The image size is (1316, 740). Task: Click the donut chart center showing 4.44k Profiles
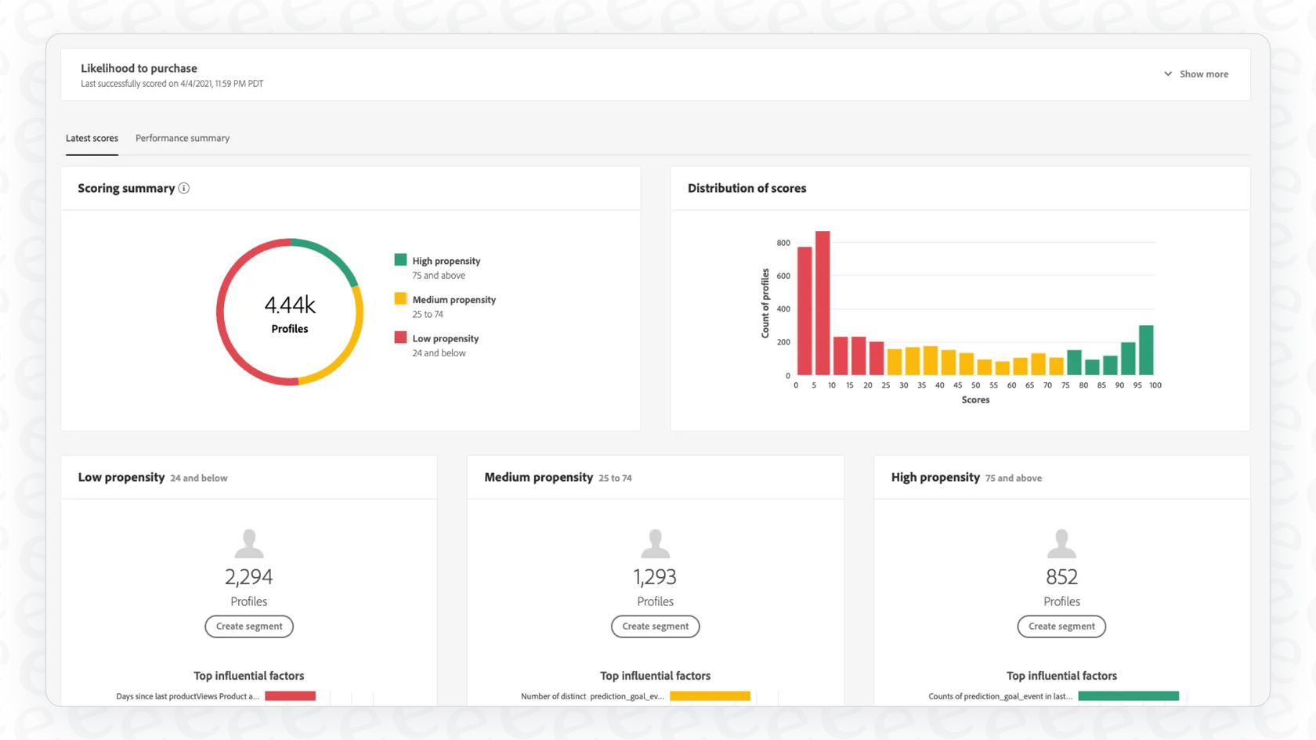(x=290, y=312)
